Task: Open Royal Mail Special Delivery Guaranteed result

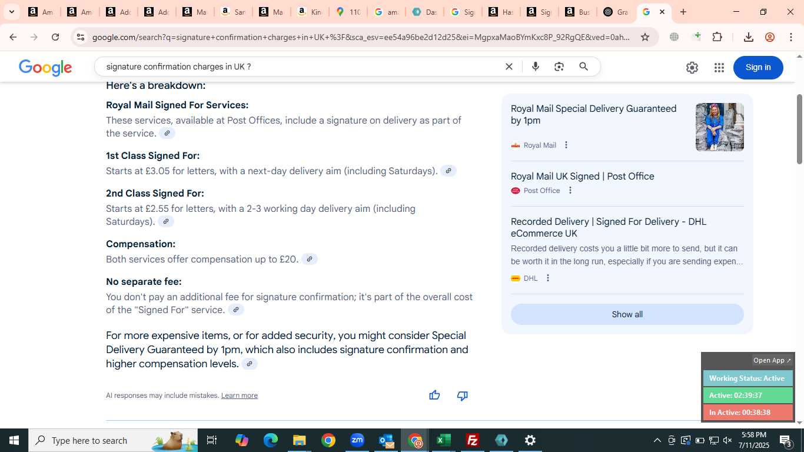Action: [x=593, y=114]
